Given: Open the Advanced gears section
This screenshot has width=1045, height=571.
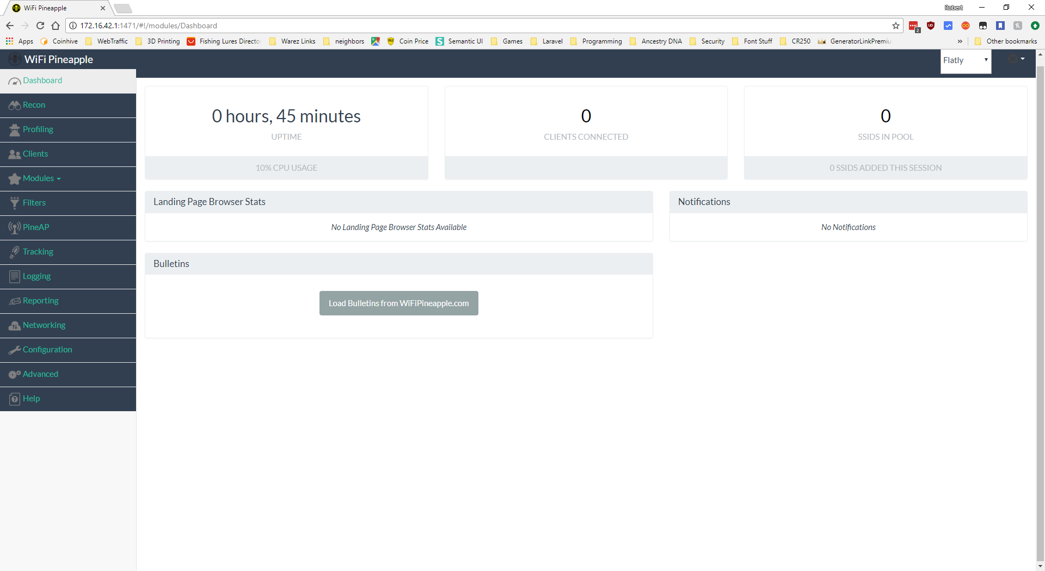Looking at the screenshot, I should click(15, 374).
